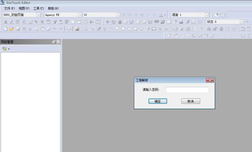Toggle italic text formatting
The image size is (252, 152).
148,15
